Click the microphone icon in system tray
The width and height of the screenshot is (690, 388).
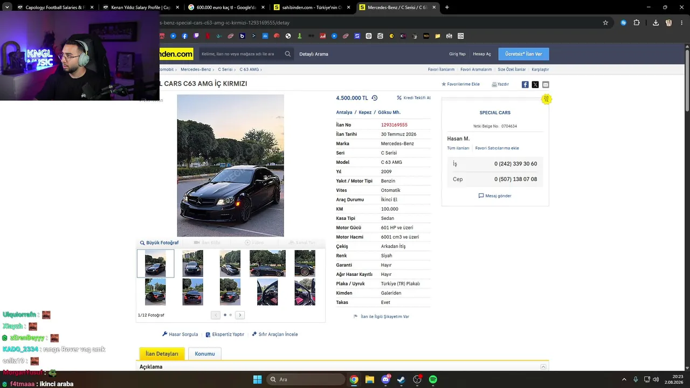[x=636, y=379]
